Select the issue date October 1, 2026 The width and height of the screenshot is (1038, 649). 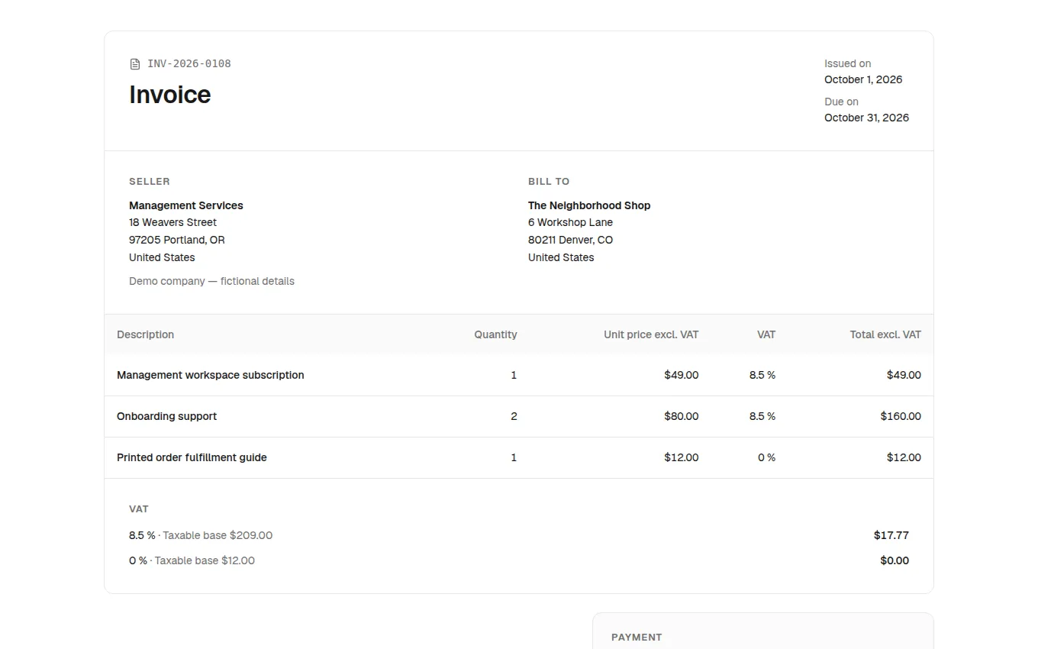pyautogui.click(x=863, y=79)
